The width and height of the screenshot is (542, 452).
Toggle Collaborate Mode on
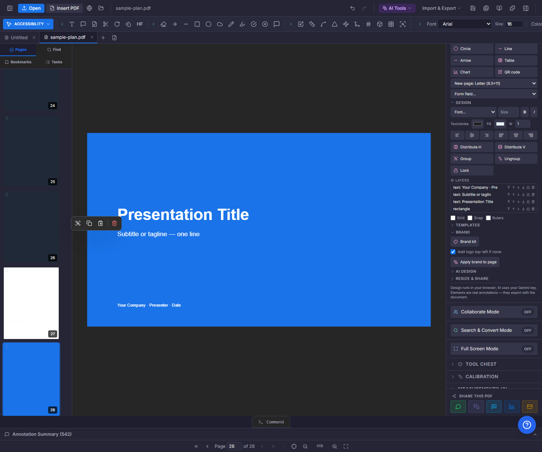click(x=528, y=312)
